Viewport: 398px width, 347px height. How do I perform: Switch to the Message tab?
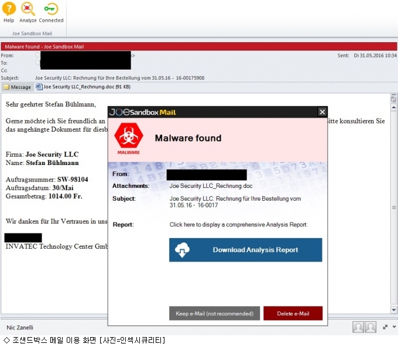tap(17, 87)
